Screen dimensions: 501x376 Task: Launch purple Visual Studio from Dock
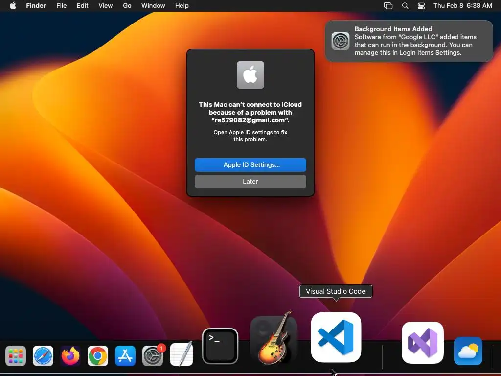pos(422,342)
